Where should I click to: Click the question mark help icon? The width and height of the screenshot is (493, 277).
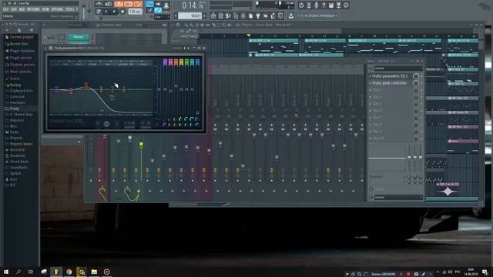click(x=324, y=5)
